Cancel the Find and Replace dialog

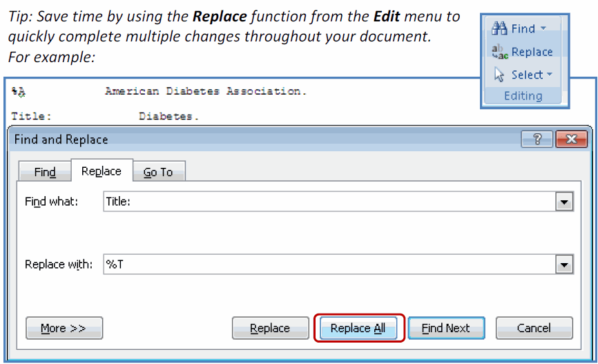click(x=534, y=328)
